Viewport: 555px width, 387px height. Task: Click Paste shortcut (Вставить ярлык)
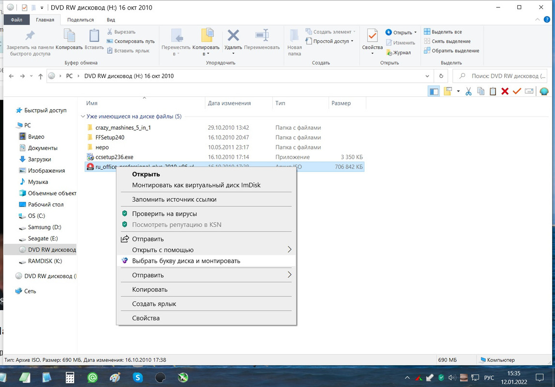(128, 51)
